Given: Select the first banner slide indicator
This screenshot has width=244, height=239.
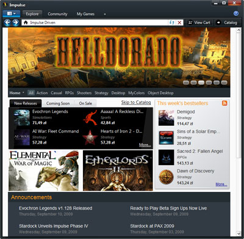Looking at the screenshot, I should click(x=186, y=83).
